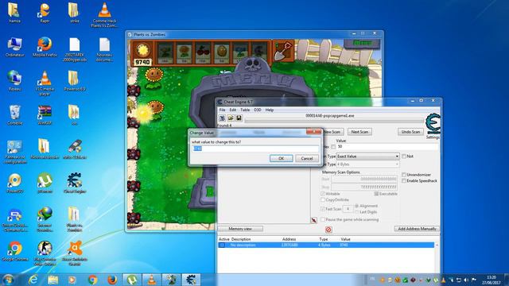
Task: Click the scan Value field containing 50
Action: (387, 147)
